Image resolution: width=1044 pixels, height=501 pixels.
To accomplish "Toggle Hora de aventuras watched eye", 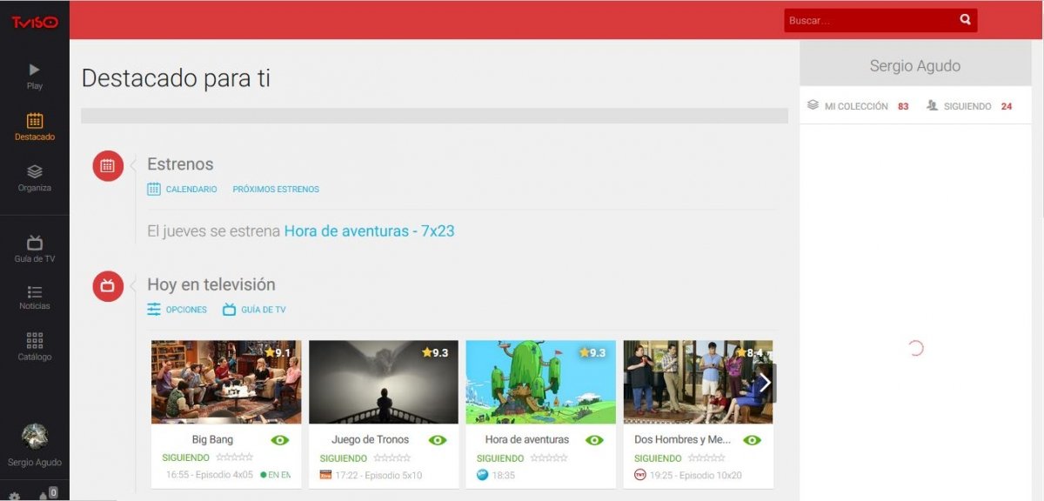I will click(x=594, y=440).
